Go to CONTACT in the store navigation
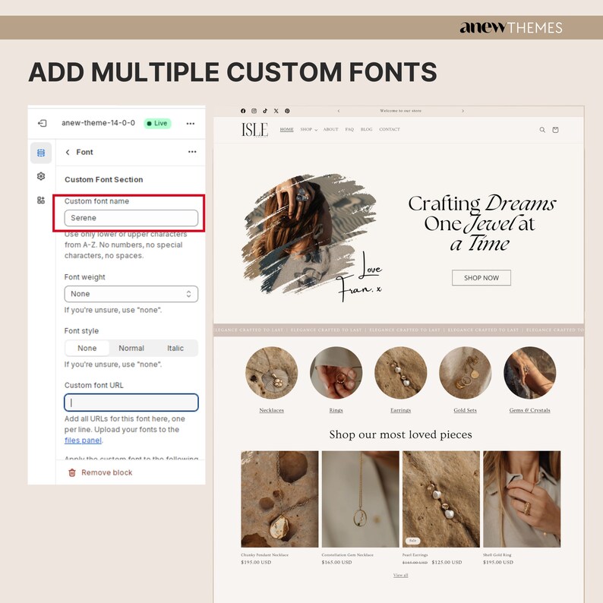The height and width of the screenshot is (603, 603). 390,130
